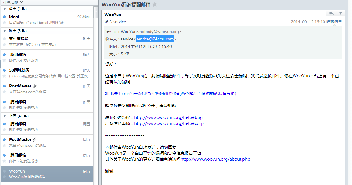Collapse the 今天 (1 封) group
Screen dimensions: 352x185
[4, 9]
